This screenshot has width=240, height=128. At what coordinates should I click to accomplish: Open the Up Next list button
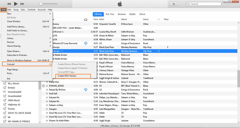pos(174,4)
